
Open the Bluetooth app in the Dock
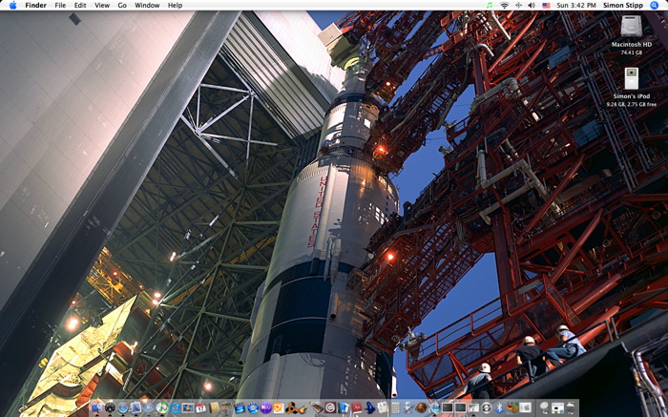click(498, 408)
